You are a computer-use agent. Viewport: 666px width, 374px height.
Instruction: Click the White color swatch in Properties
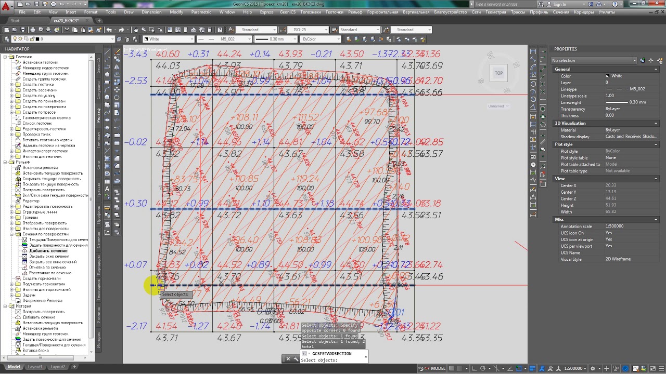pos(608,76)
